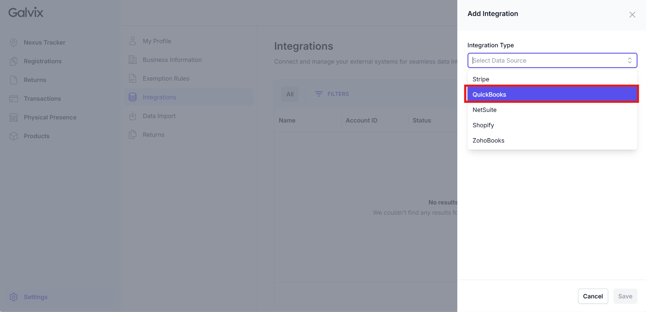Click the My Profile person icon

tap(133, 41)
